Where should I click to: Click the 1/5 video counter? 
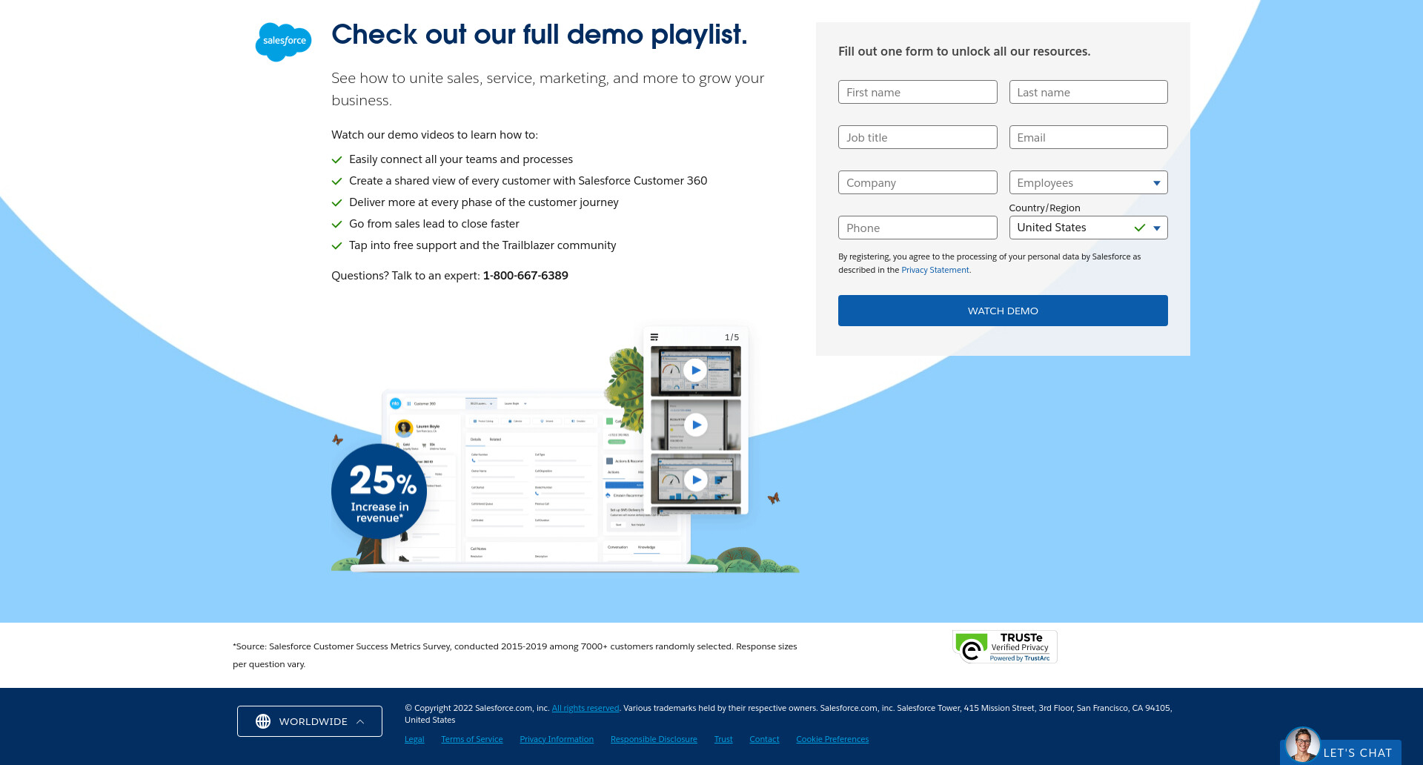732,337
